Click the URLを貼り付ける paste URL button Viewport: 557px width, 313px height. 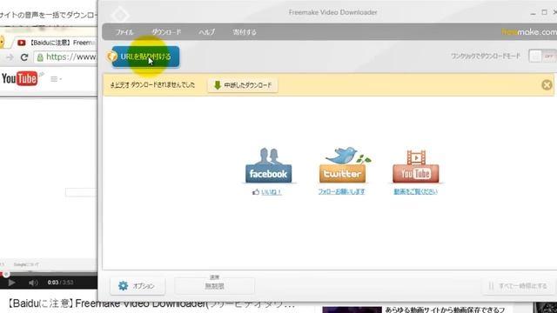pos(145,57)
